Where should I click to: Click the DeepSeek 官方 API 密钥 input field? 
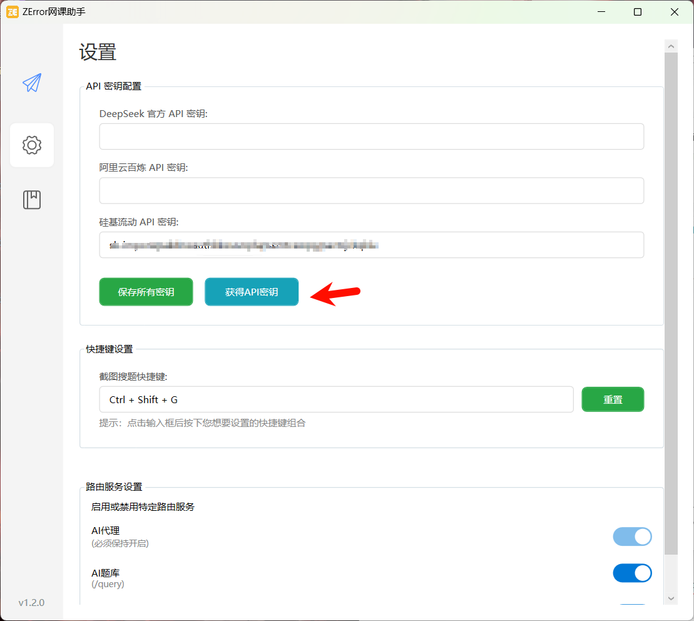[371, 136]
